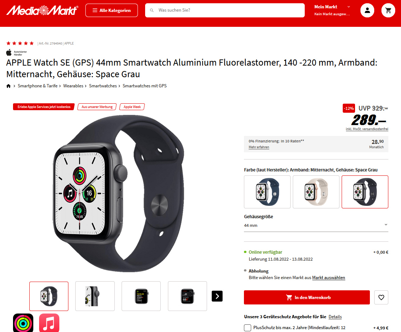Open Mehr erfahren financing link
Image resolution: width=401 pixels, height=332 pixels.
(259, 147)
